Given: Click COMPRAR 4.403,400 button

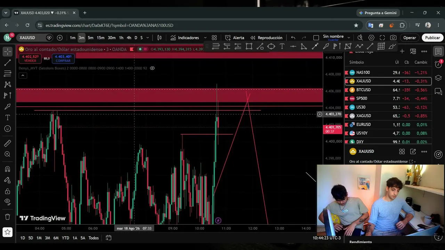Looking at the screenshot, I should pyautogui.click(x=63, y=58).
